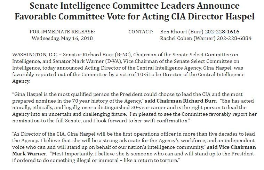Click Rachel Cohen's 202-228-6884 phone number

234,38
